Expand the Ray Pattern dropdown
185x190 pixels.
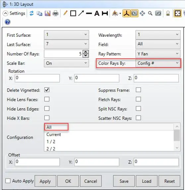point(158,54)
